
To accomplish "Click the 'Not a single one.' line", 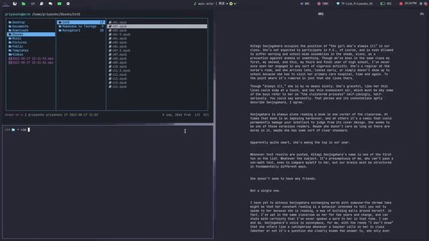I will (x=265, y=191).
